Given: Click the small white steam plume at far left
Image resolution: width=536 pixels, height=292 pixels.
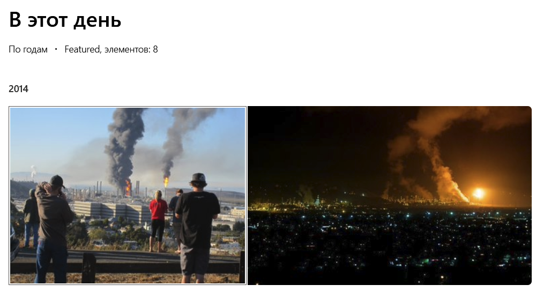Looking at the screenshot, I should (33, 171).
